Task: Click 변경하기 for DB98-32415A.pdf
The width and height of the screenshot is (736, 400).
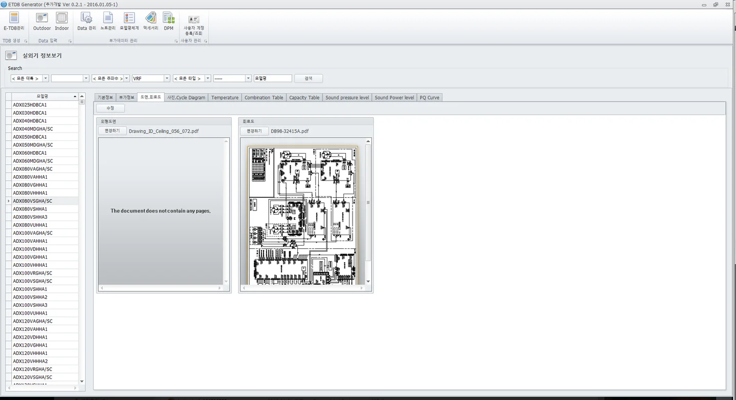Action: pyautogui.click(x=254, y=131)
